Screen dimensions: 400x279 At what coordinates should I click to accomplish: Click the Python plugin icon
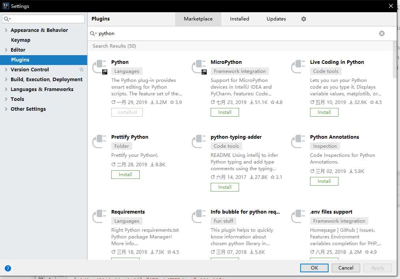click(x=100, y=67)
